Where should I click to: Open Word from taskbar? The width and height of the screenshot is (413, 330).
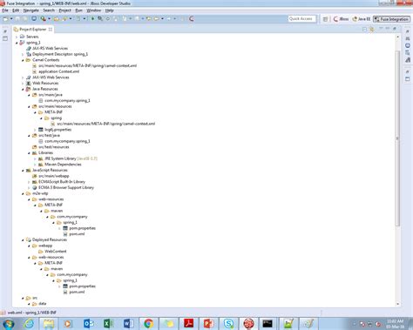pyautogui.click(x=128, y=323)
